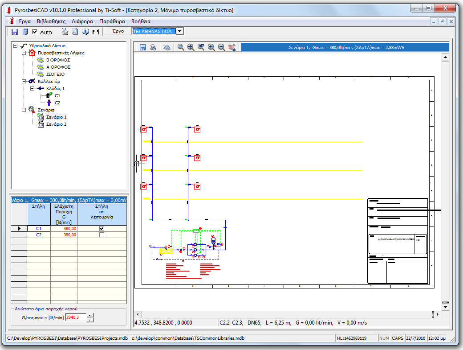
Task: Click the Print icon on main toolbar
Action: (65, 32)
